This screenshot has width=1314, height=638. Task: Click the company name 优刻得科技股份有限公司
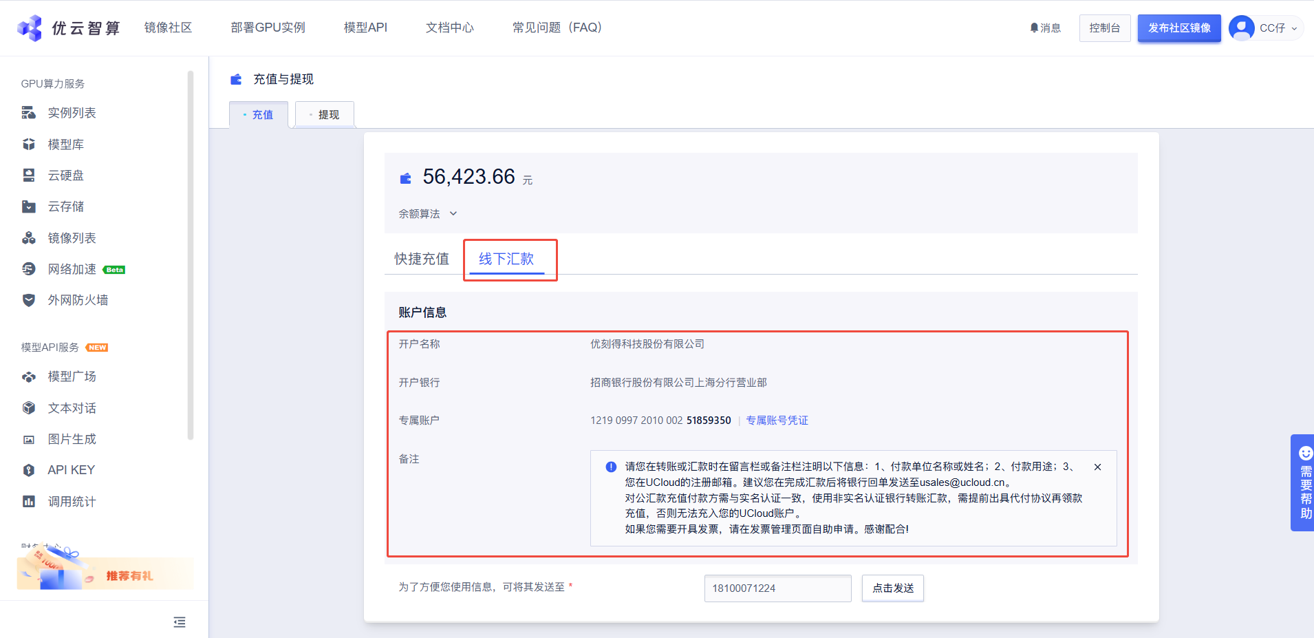[x=647, y=344]
